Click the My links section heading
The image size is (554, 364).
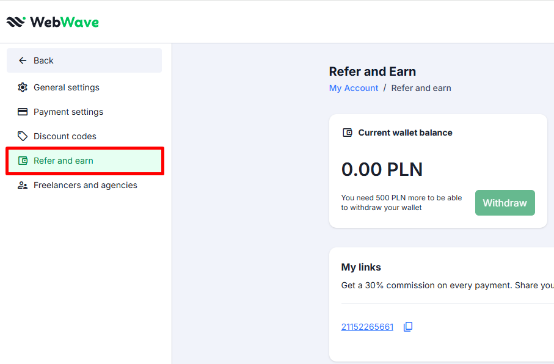[361, 267]
